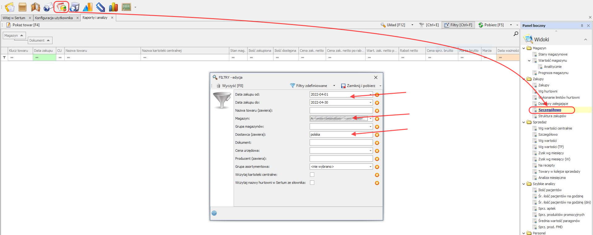Viewport: 593px width, 235px height.
Task: Click the blue info icon in dialog
Action: point(214,213)
